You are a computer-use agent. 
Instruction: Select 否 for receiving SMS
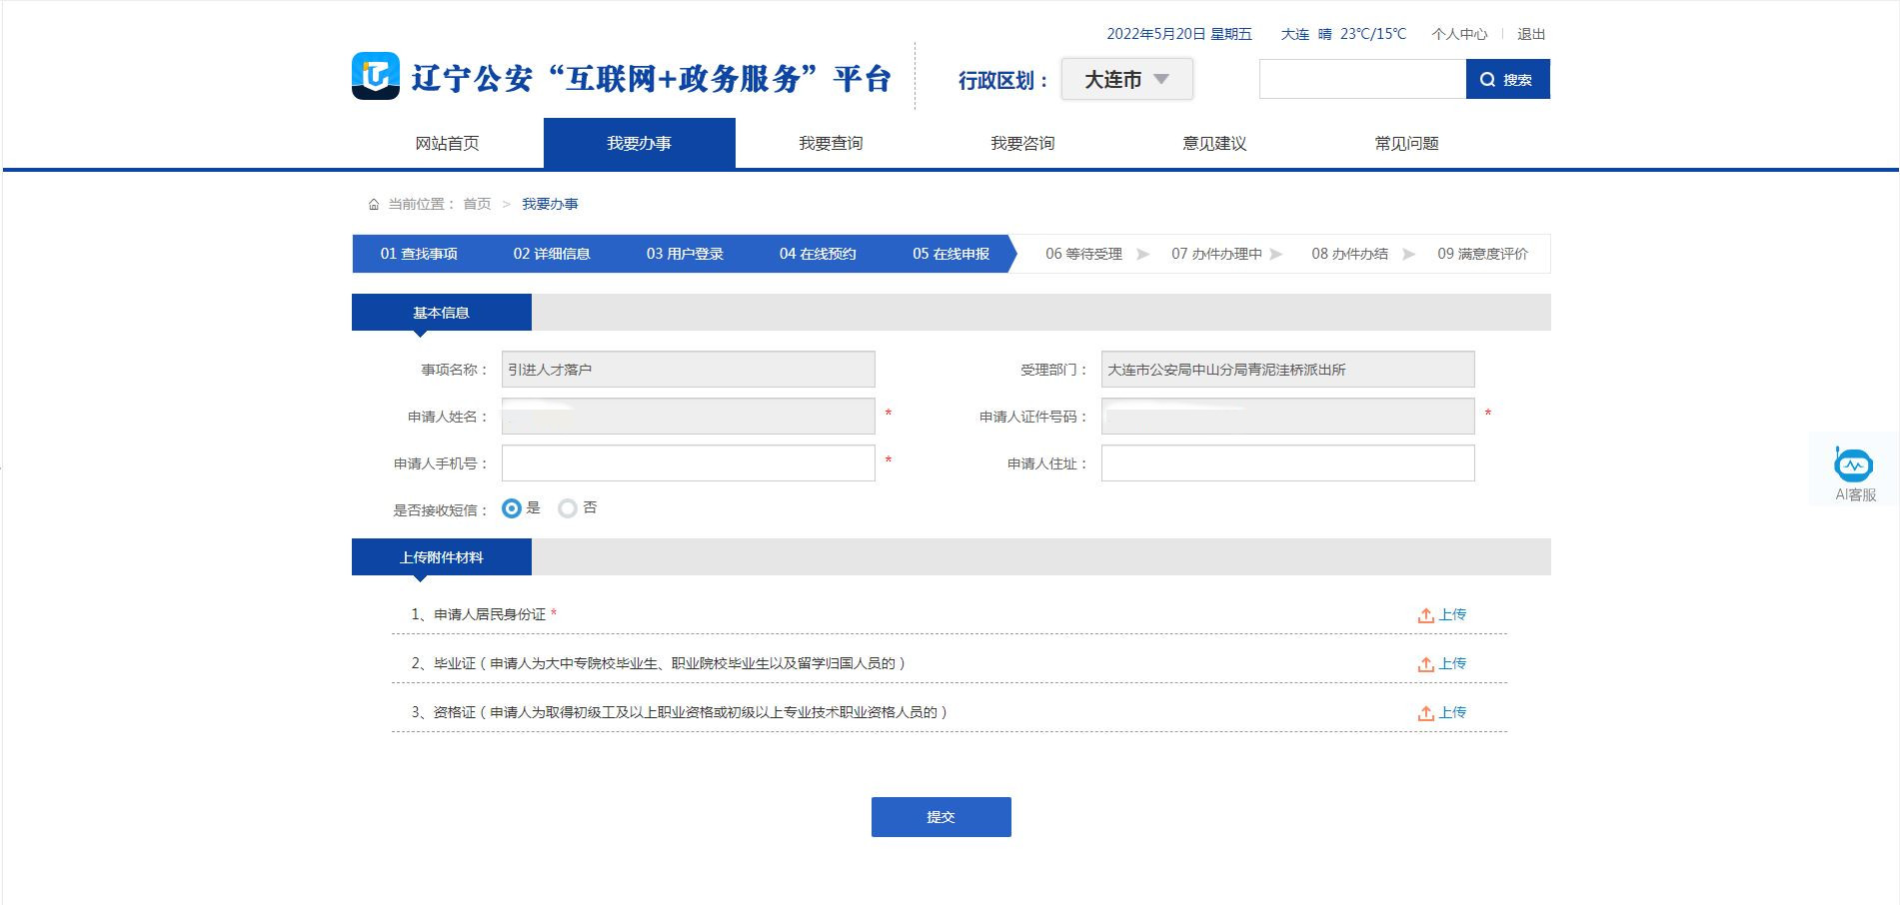tap(568, 508)
